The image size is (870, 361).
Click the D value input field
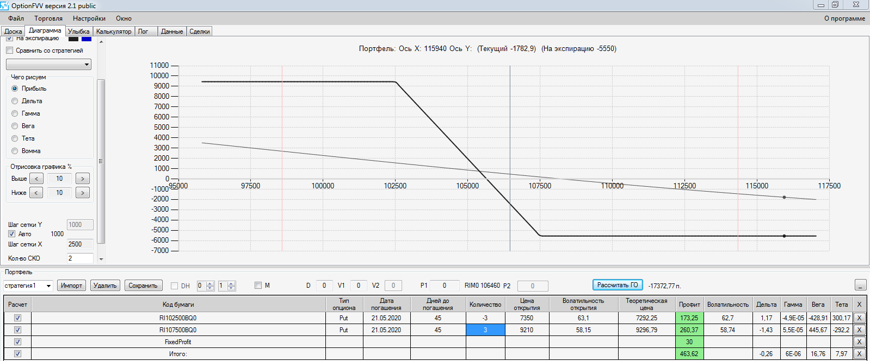point(324,286)
